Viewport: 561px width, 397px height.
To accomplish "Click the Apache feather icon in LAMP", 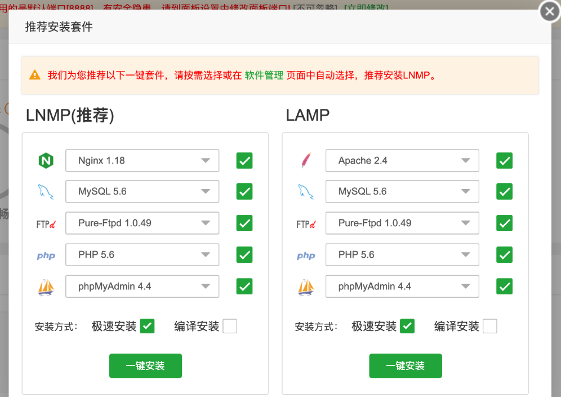I will (x=305, y=161).
